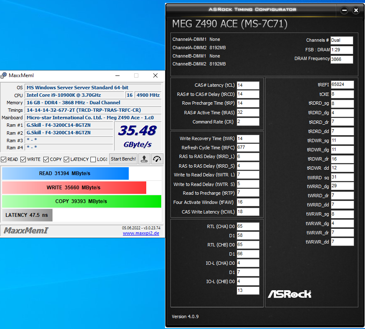Click the speedometer gauge icon in MaxxMemI
The image size is (365, 329).
tap(157, 159)
